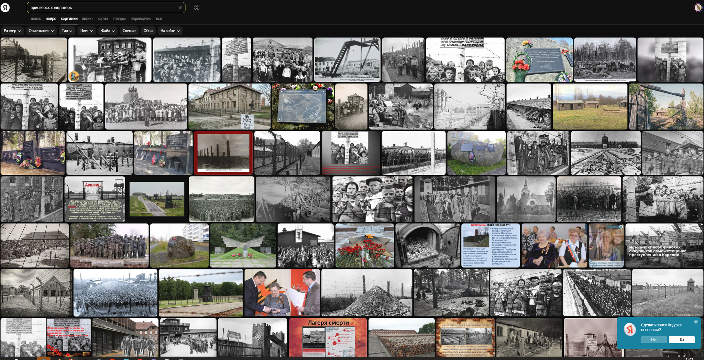
Task: Click the orange site badge on the second thumbnail
Action: pos(74,76)
